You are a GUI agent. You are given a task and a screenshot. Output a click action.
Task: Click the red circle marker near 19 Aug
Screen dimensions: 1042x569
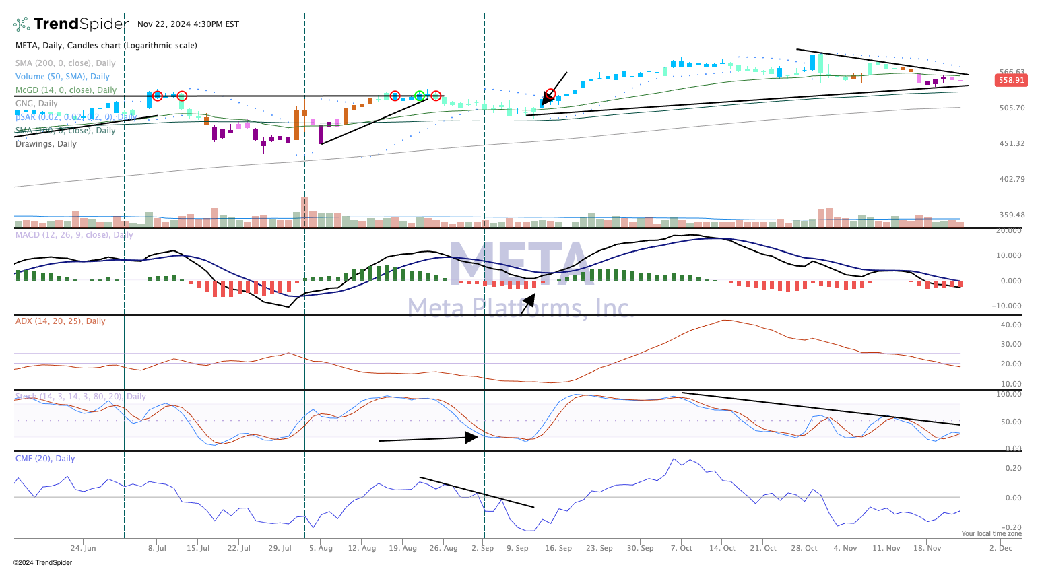(x=395, y=96)
